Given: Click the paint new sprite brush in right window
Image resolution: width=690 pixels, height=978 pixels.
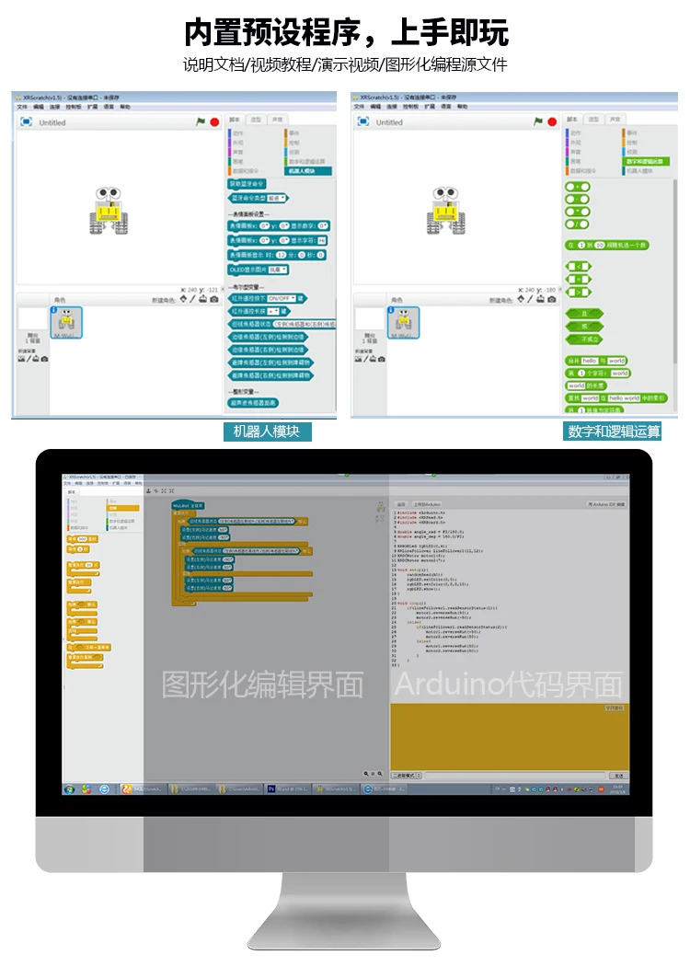Looking at the screenshot, I should [x=530, y=299].
